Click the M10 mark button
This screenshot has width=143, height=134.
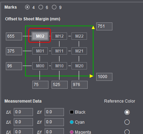[x=59, y=66]
